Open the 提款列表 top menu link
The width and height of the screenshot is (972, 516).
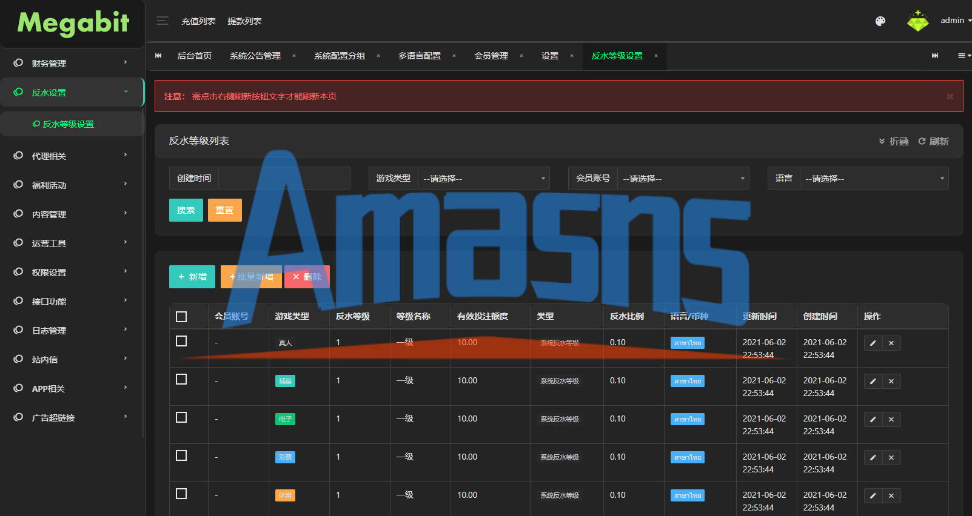(244, 21)
